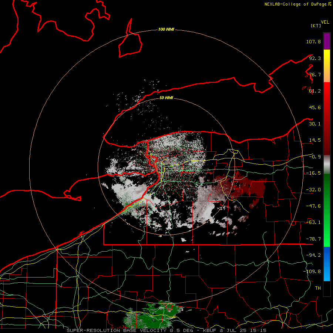Screen dimensions: 333x333
Task: Select the -109.8 scale value
Action: [x=312, y=272]
